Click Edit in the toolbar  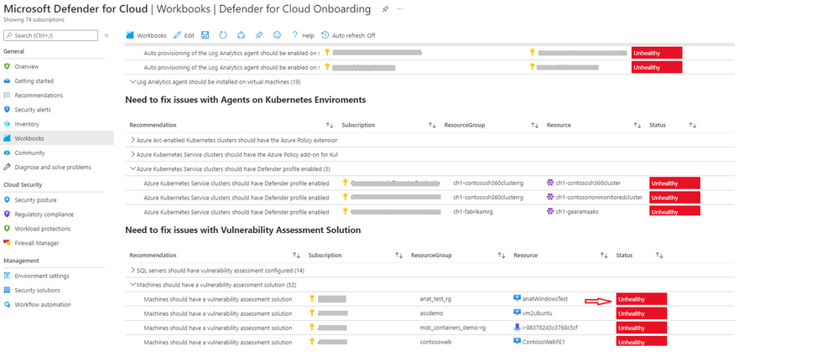pyautogui.click(x=184, y=35)
